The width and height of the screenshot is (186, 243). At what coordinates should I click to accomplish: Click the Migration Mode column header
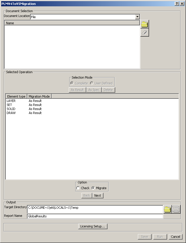point(39,96)
